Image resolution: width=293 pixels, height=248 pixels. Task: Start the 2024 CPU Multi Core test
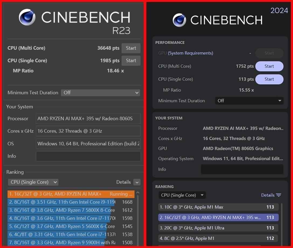point(269,66)
